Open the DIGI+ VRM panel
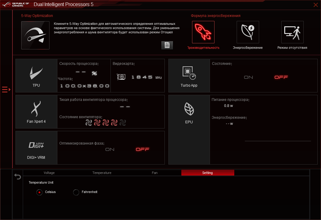Viewport: 321px width, 220px height. tap(36, 148)
